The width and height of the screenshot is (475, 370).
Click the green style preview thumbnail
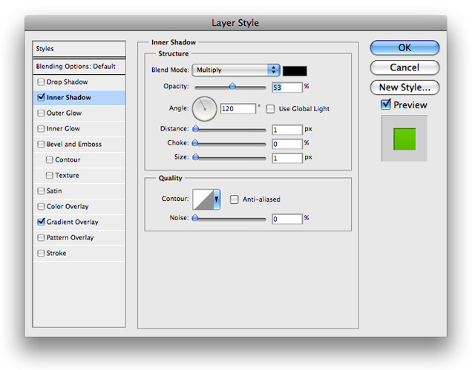coord(404,139)
